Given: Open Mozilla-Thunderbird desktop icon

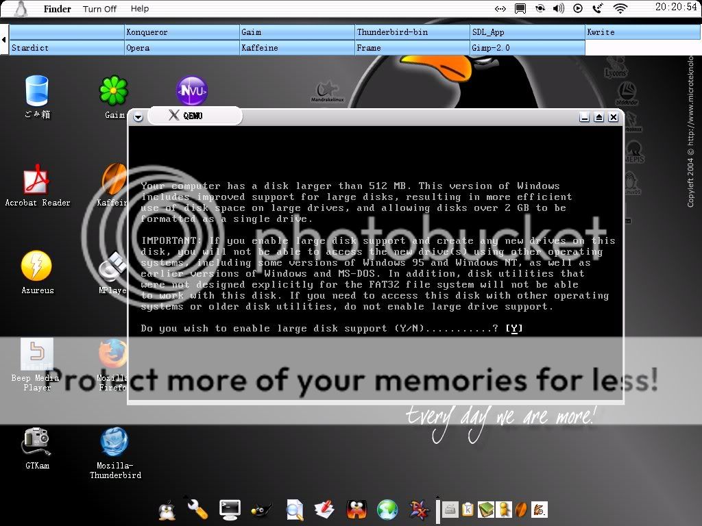Looking at the screenshot, I should coord(114,442).
